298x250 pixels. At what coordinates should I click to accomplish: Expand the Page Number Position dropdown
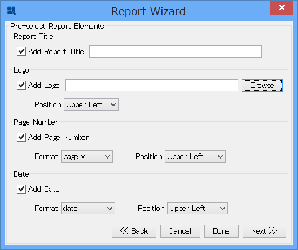click(x=195, y=156)
